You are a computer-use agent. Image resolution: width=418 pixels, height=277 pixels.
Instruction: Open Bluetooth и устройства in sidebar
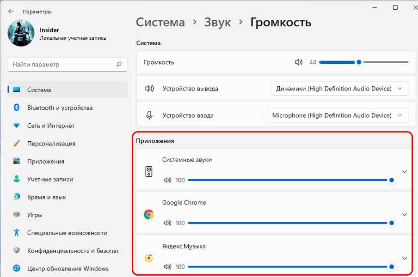(60, 108)
